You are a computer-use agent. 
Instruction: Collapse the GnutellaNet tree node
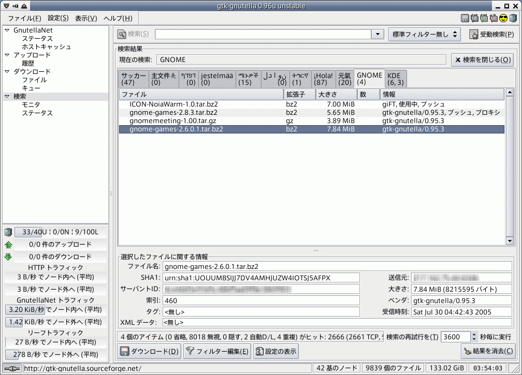point(7,31)
